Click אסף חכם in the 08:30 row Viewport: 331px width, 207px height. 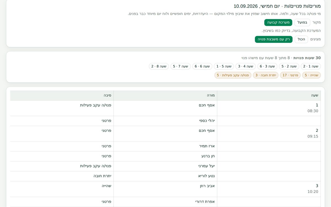[207, 105]
